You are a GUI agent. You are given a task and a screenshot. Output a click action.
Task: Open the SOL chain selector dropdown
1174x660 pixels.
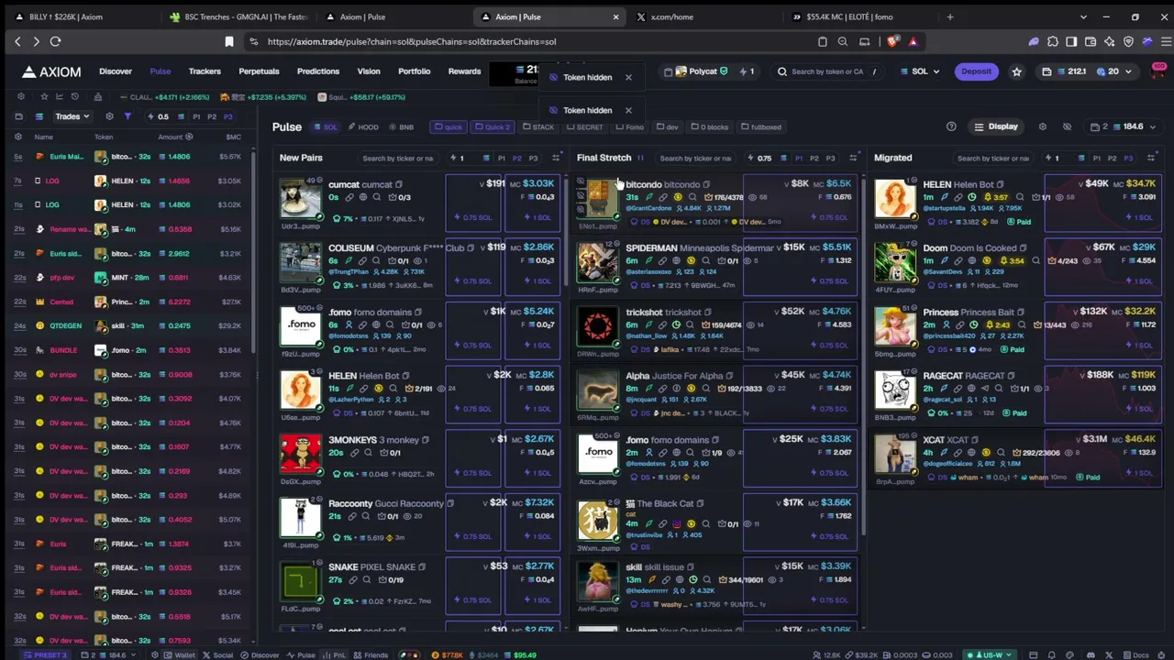coord(920,71)
